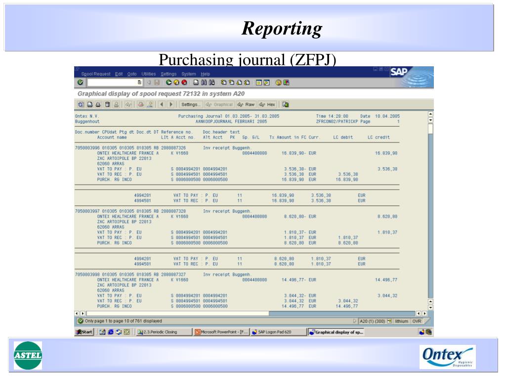Click the spool toolbar printer icon
506x380 pixels.
(98, 104)
